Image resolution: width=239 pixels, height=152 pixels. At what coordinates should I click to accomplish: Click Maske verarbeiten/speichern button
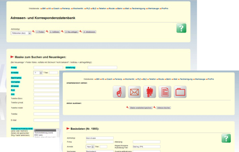tap(141, 108)
